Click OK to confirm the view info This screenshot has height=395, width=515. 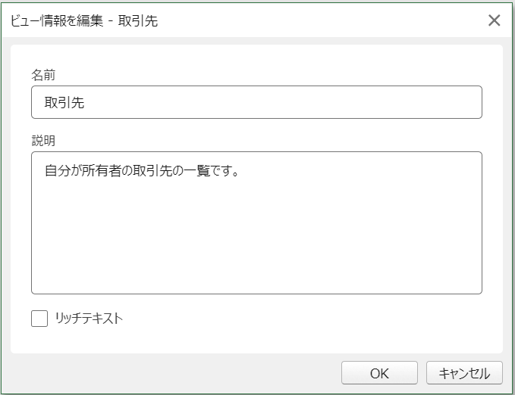pyautogui.click(x=379, y=373)
